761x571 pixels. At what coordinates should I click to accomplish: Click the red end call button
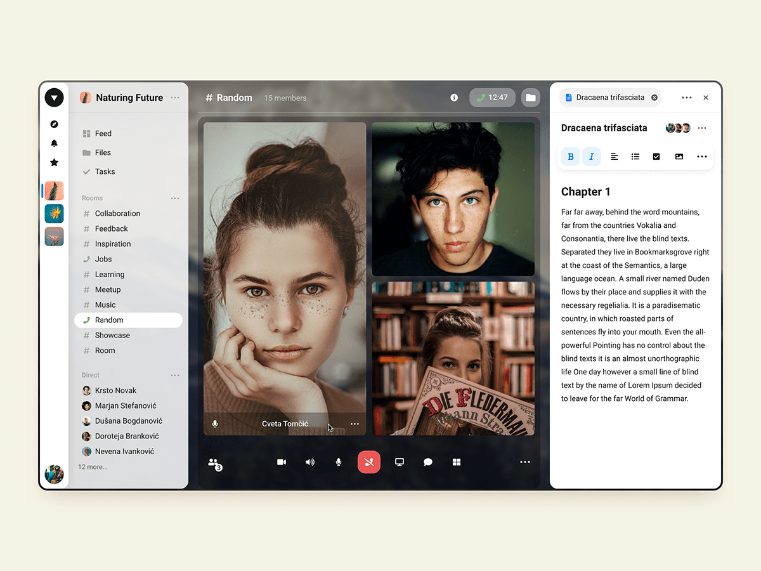[x=369, y=462]
